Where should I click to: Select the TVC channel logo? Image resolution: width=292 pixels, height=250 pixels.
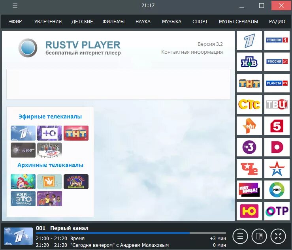[x=277, y=104]
